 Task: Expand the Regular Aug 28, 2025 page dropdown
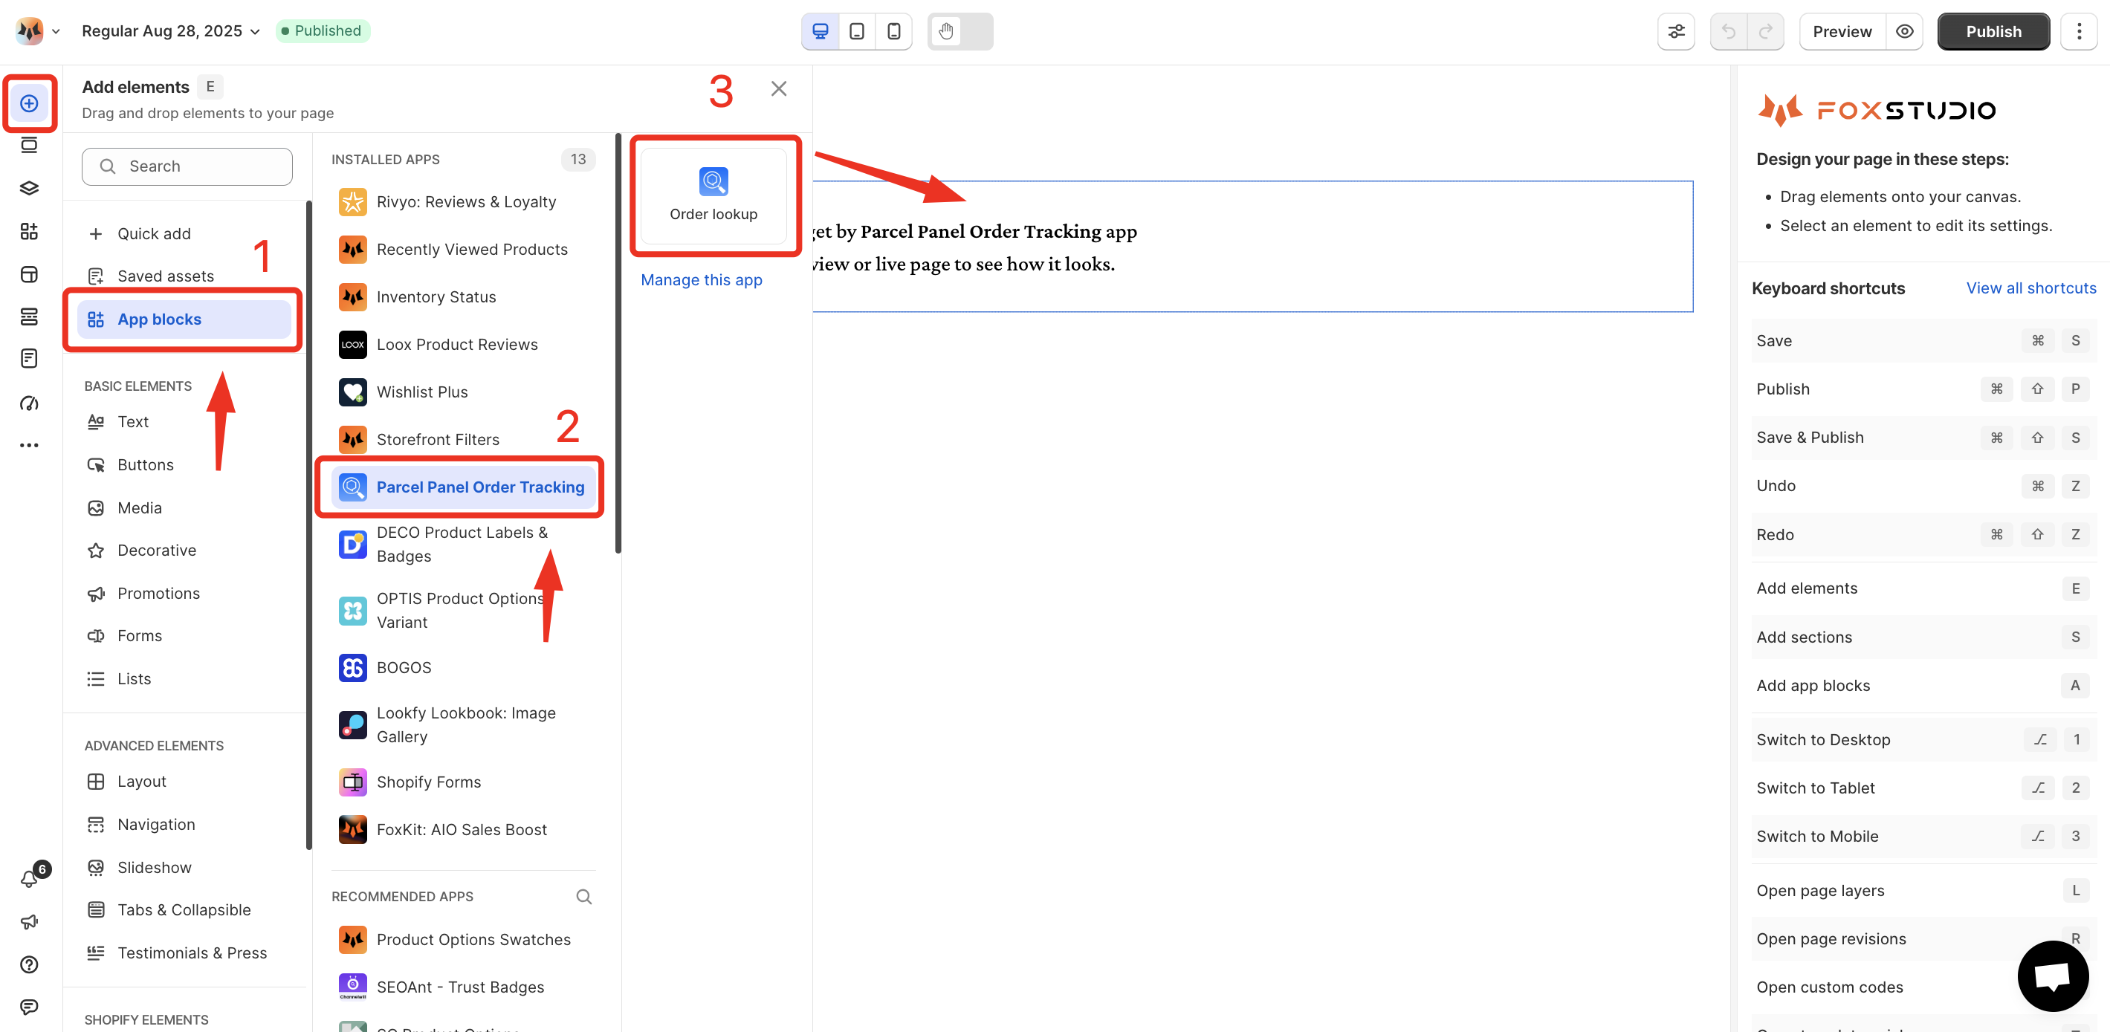click(x=171, y=31)
